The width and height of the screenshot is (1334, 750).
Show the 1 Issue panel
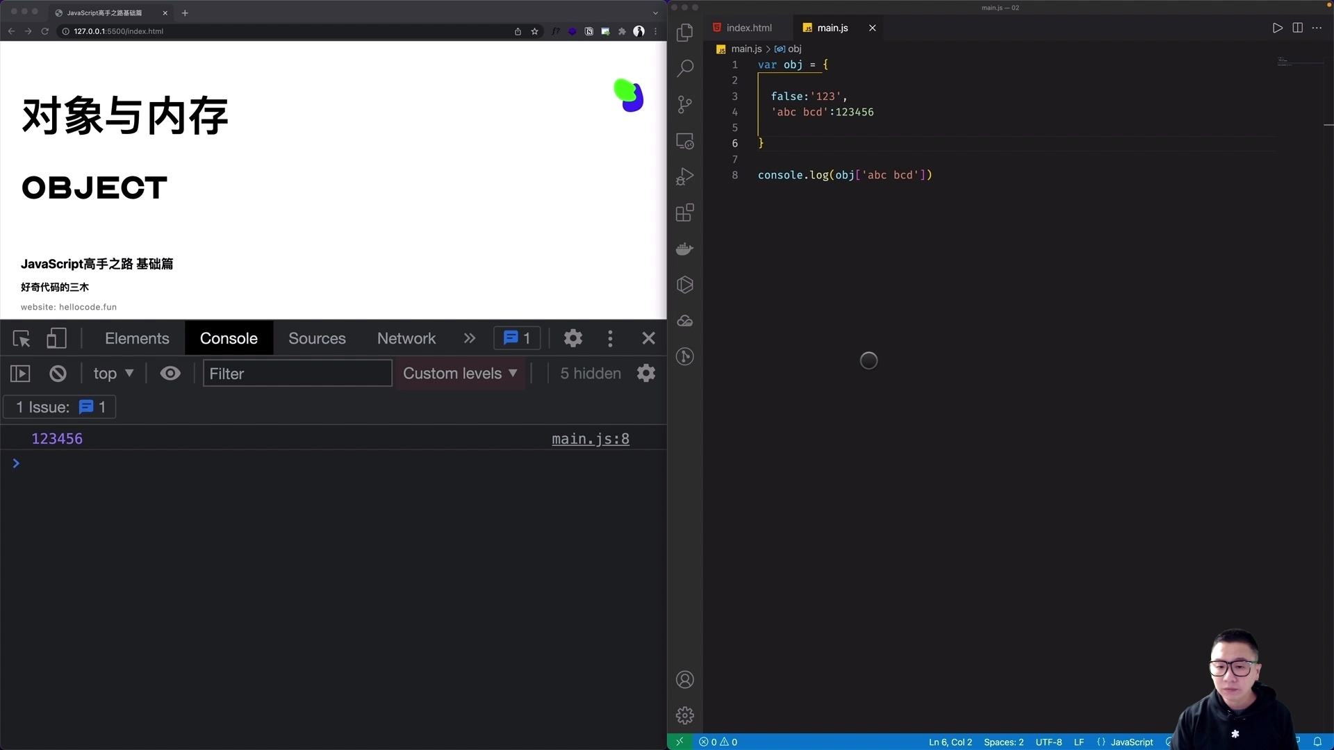coord(59,407)
